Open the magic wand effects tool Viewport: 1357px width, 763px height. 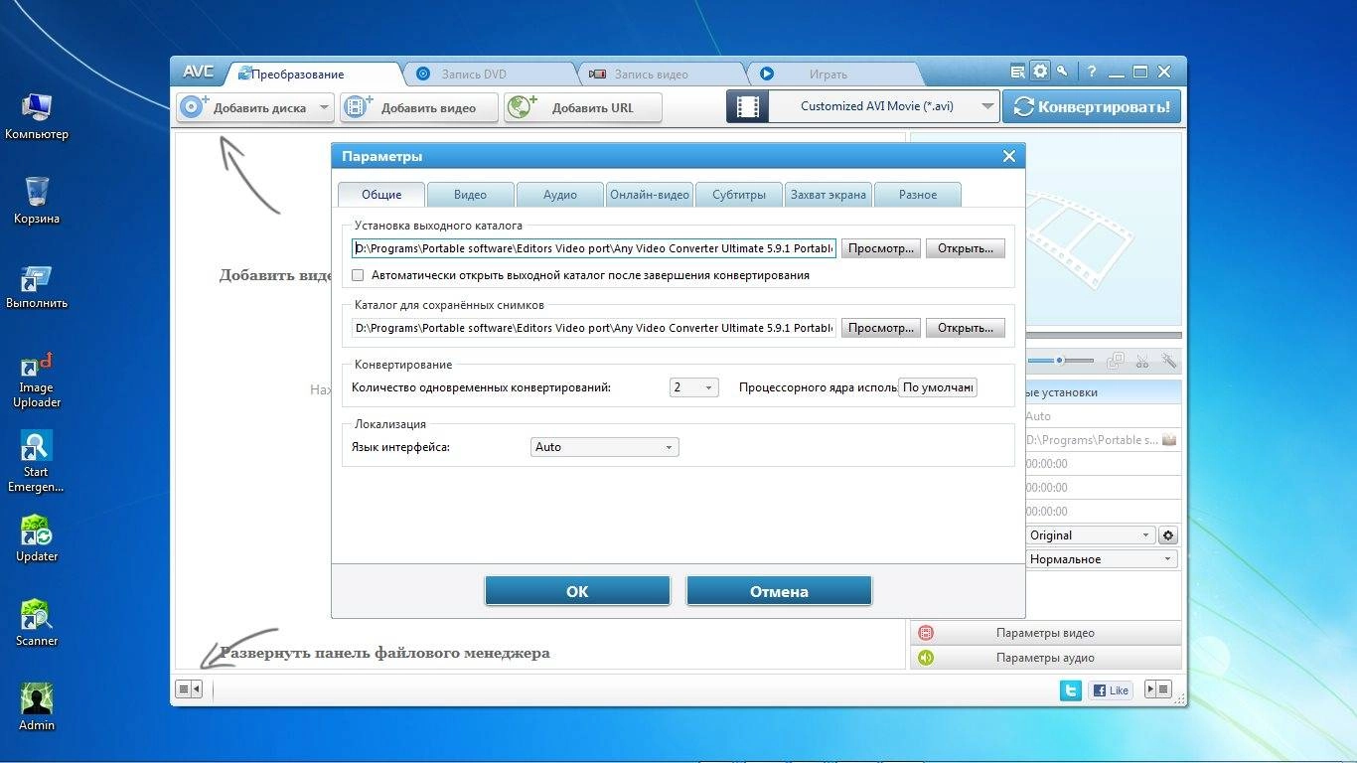[x=1169, y=361]
